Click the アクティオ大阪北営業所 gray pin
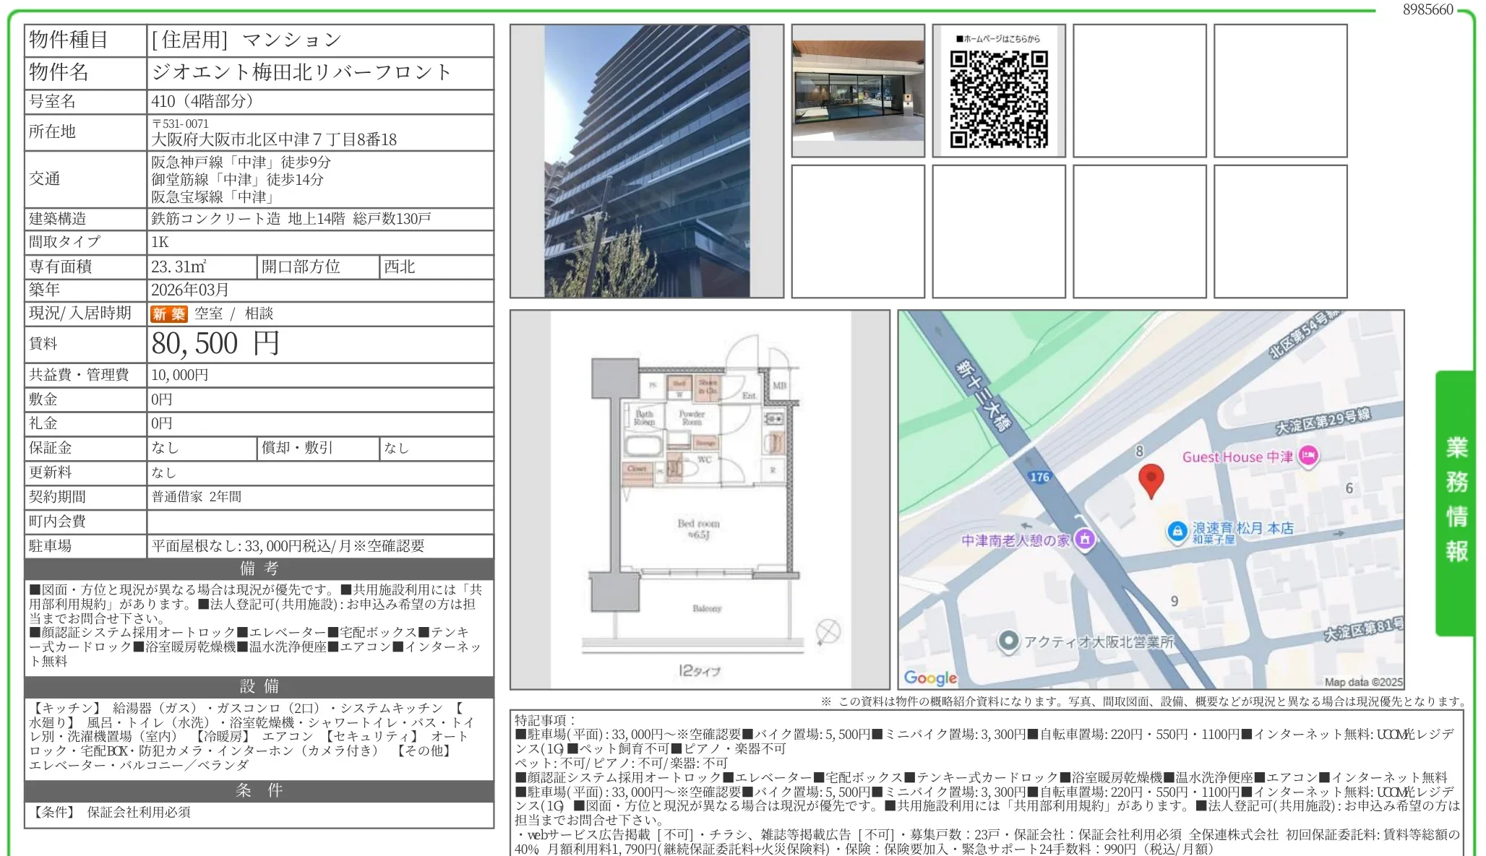The height and width of the screenshot is (856, 1486). [1008, 640]
